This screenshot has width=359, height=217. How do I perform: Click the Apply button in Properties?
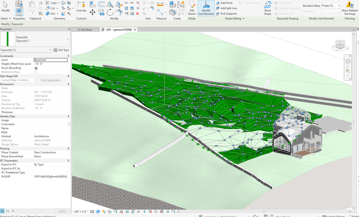[62, 211]
